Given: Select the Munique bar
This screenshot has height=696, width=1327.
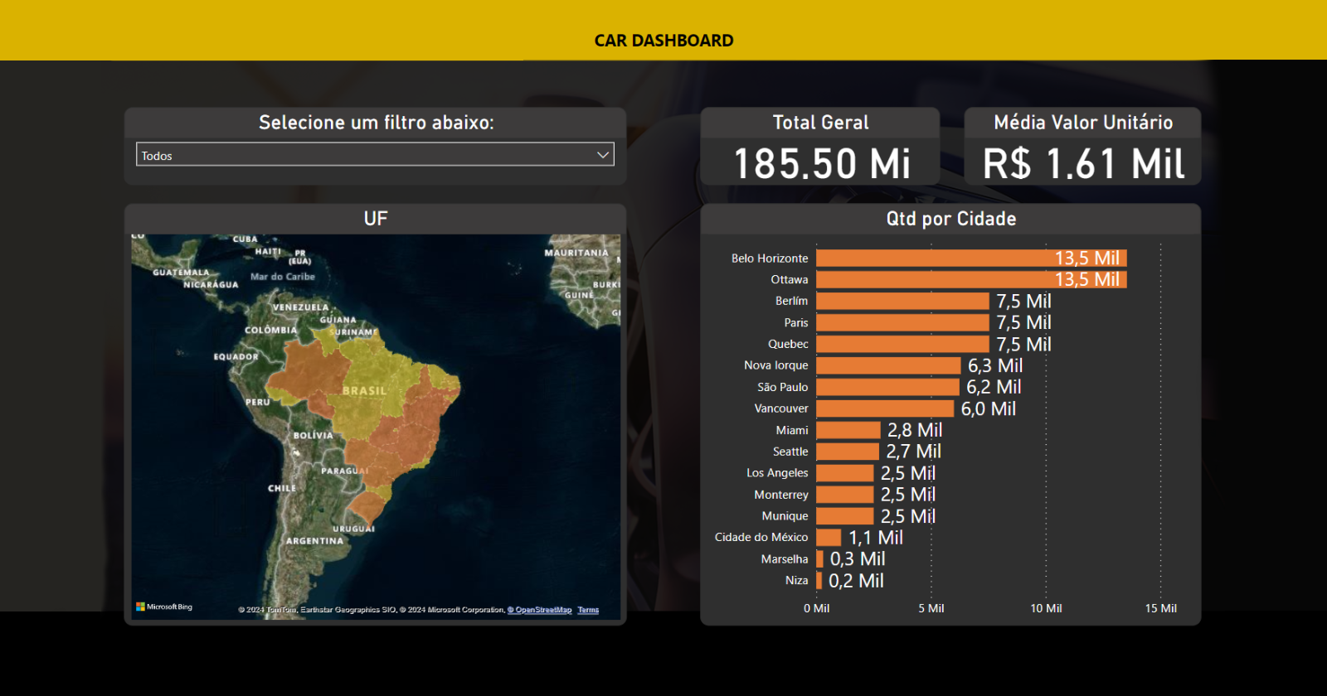Looking at the screenshot, I should click(x=845, y=517).
